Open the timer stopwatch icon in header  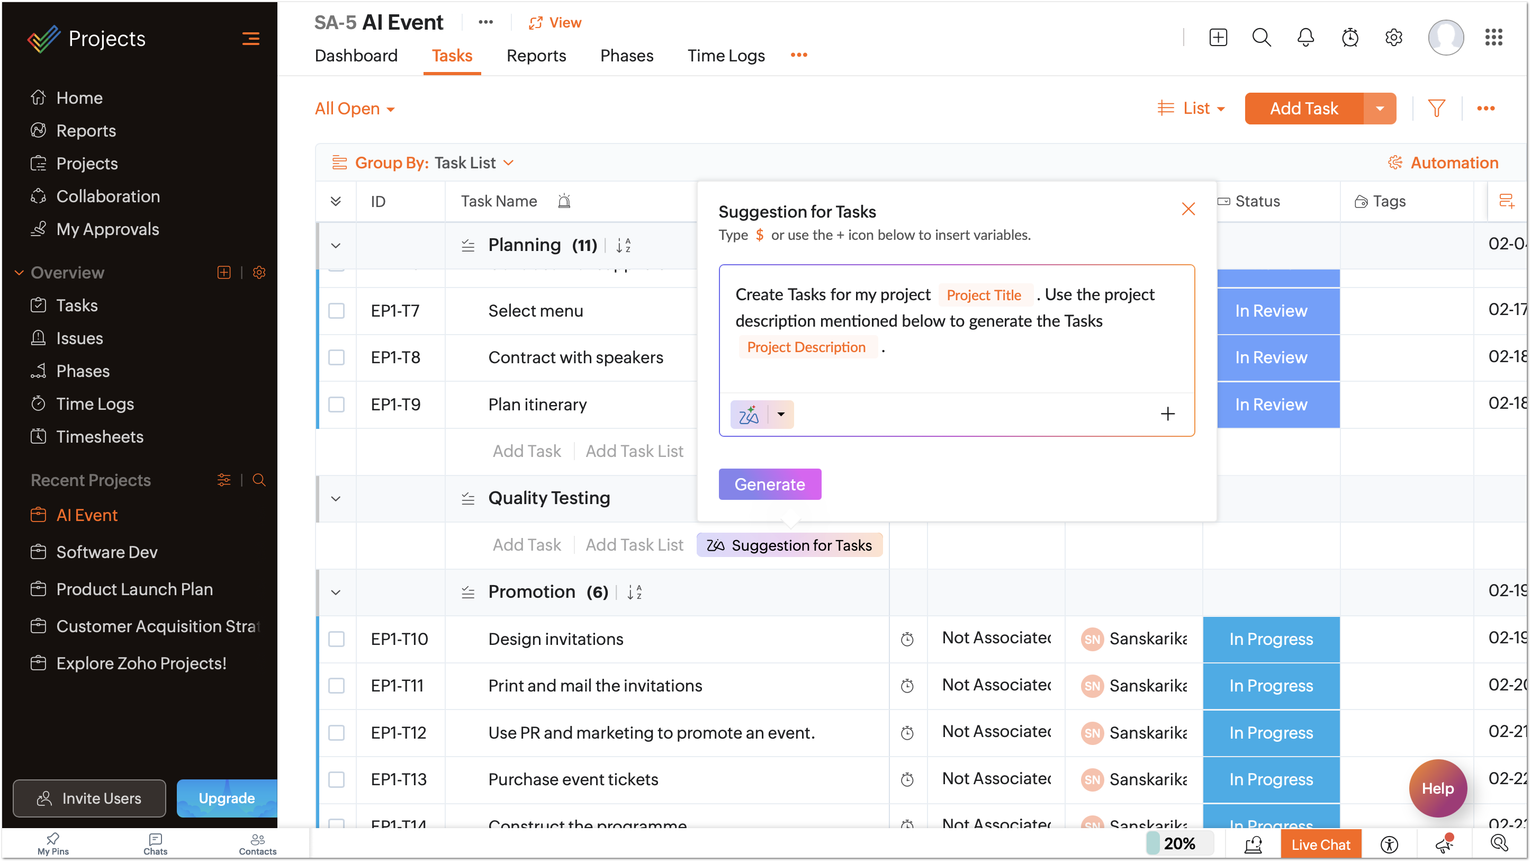[1350, 38]
